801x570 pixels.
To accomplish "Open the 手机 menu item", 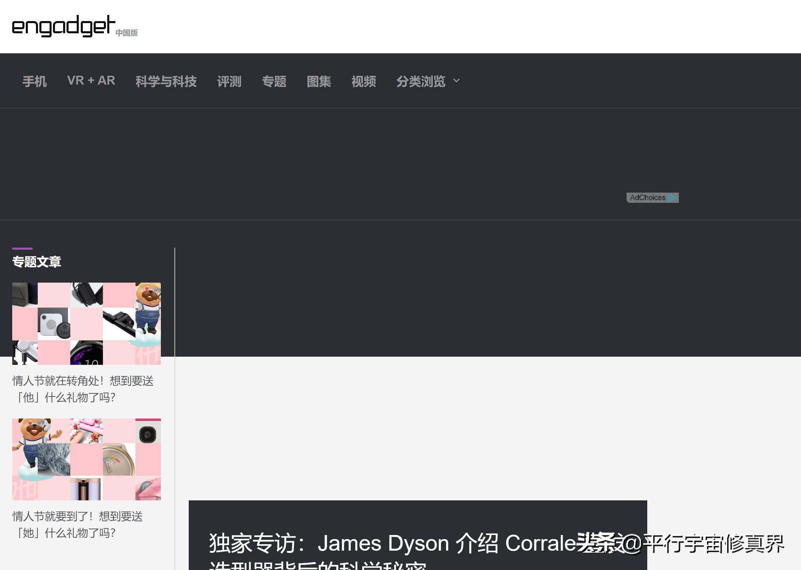I will pyautogui.click(x=34, y=81).
